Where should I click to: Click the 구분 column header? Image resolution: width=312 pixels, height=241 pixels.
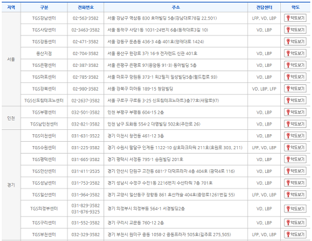tap(44, 7)
